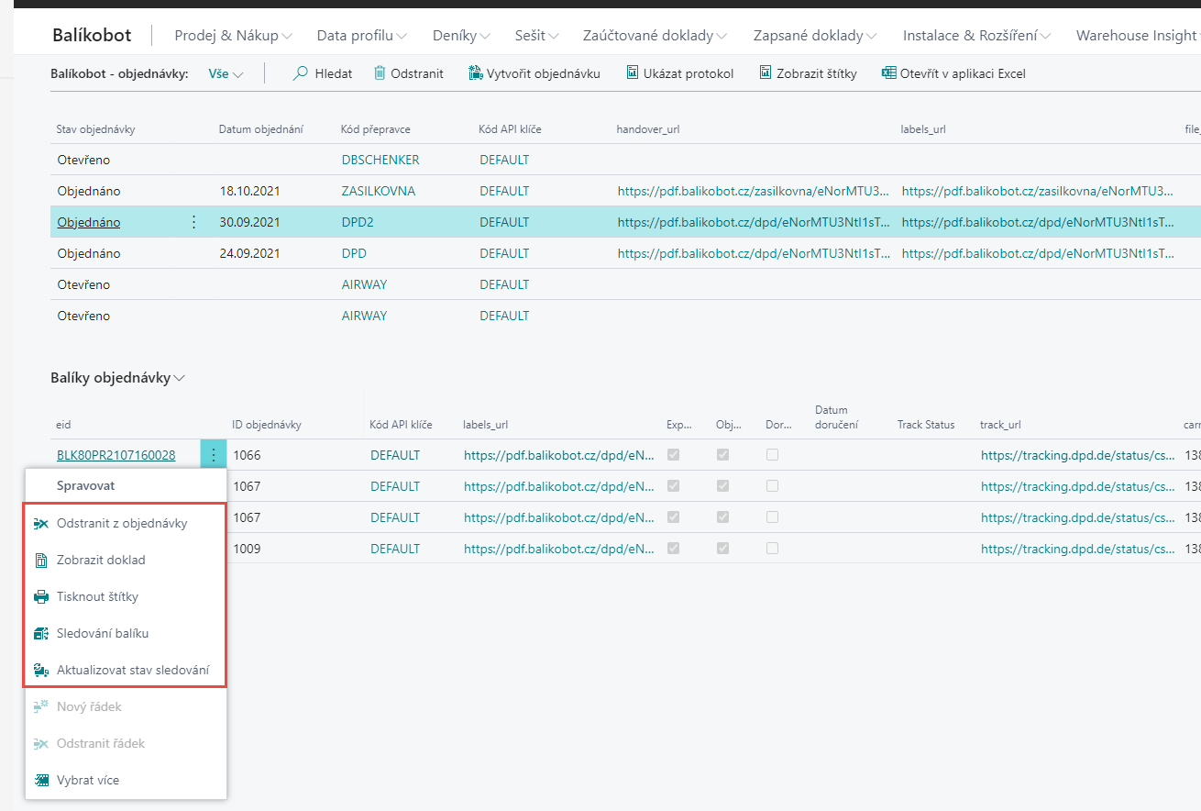The width and height of the screenshot is (1201, 811).
Task: Open the Vše filter dropdown
Action: point(226,74)
